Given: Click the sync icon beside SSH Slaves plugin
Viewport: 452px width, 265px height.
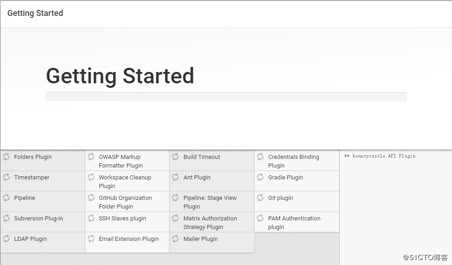Looking at the screenshot, I should pos(91,218).
